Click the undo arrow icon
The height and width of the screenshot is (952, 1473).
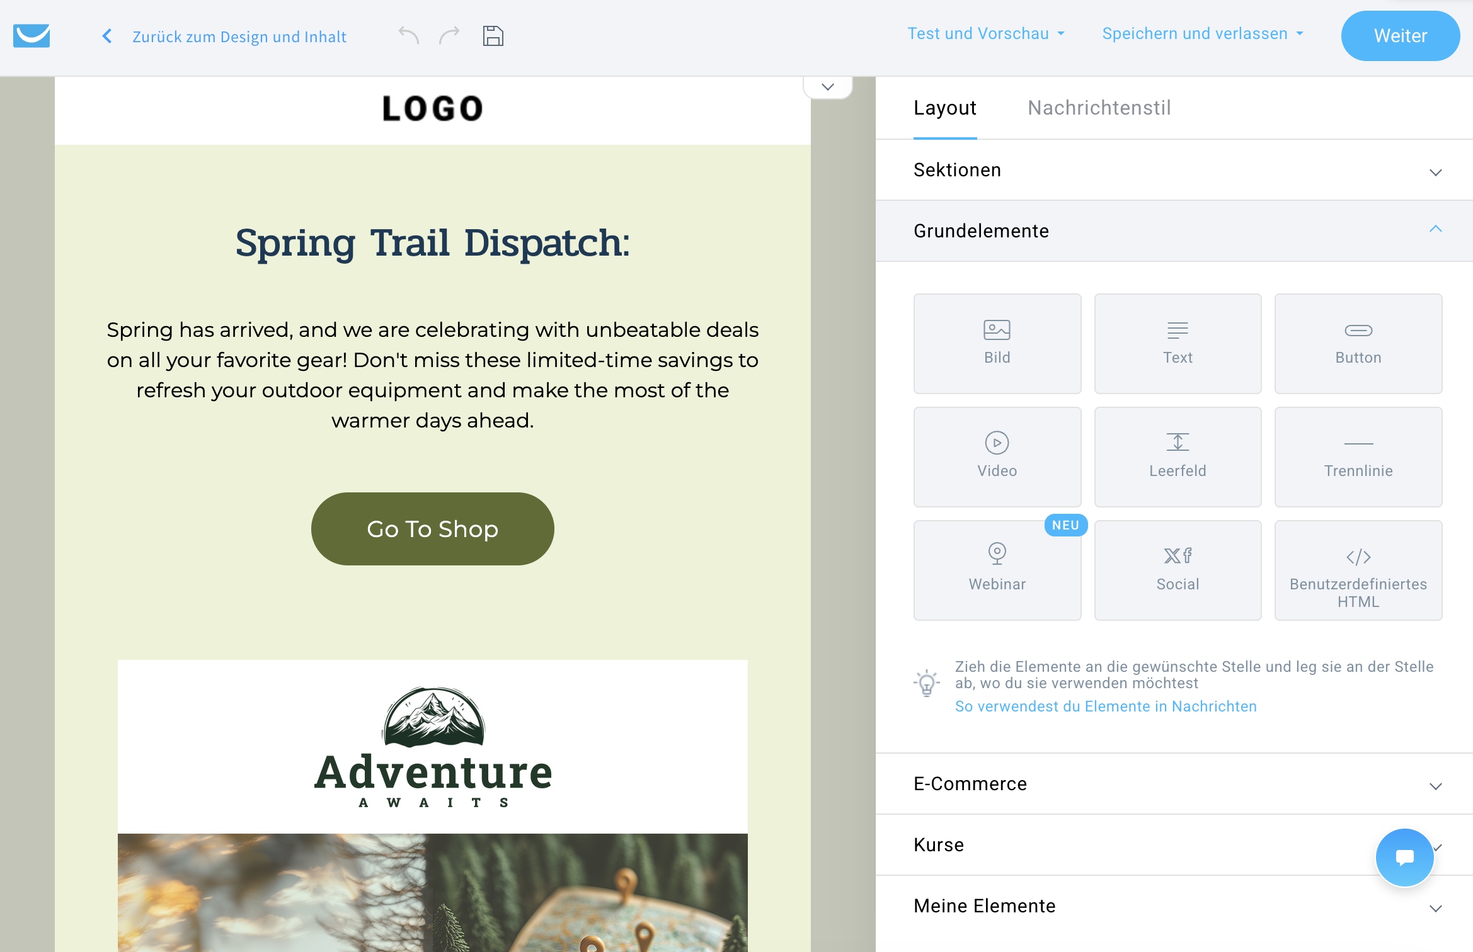coord(409,36)
